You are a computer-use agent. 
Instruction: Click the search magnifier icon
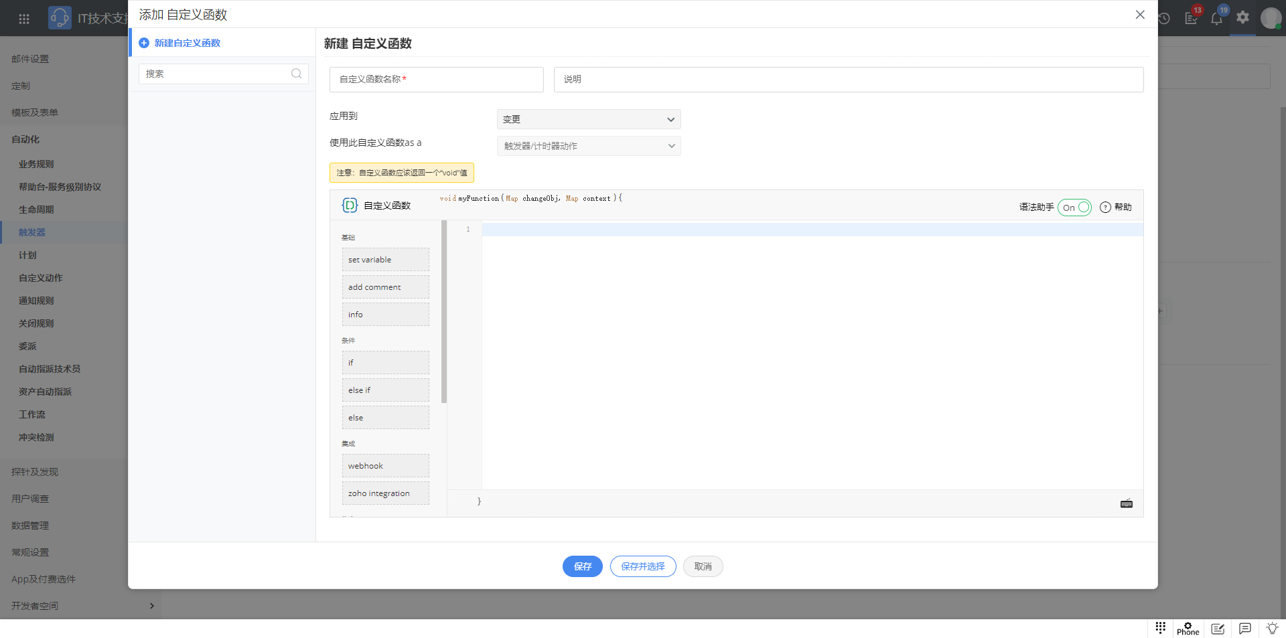(296, 74)
